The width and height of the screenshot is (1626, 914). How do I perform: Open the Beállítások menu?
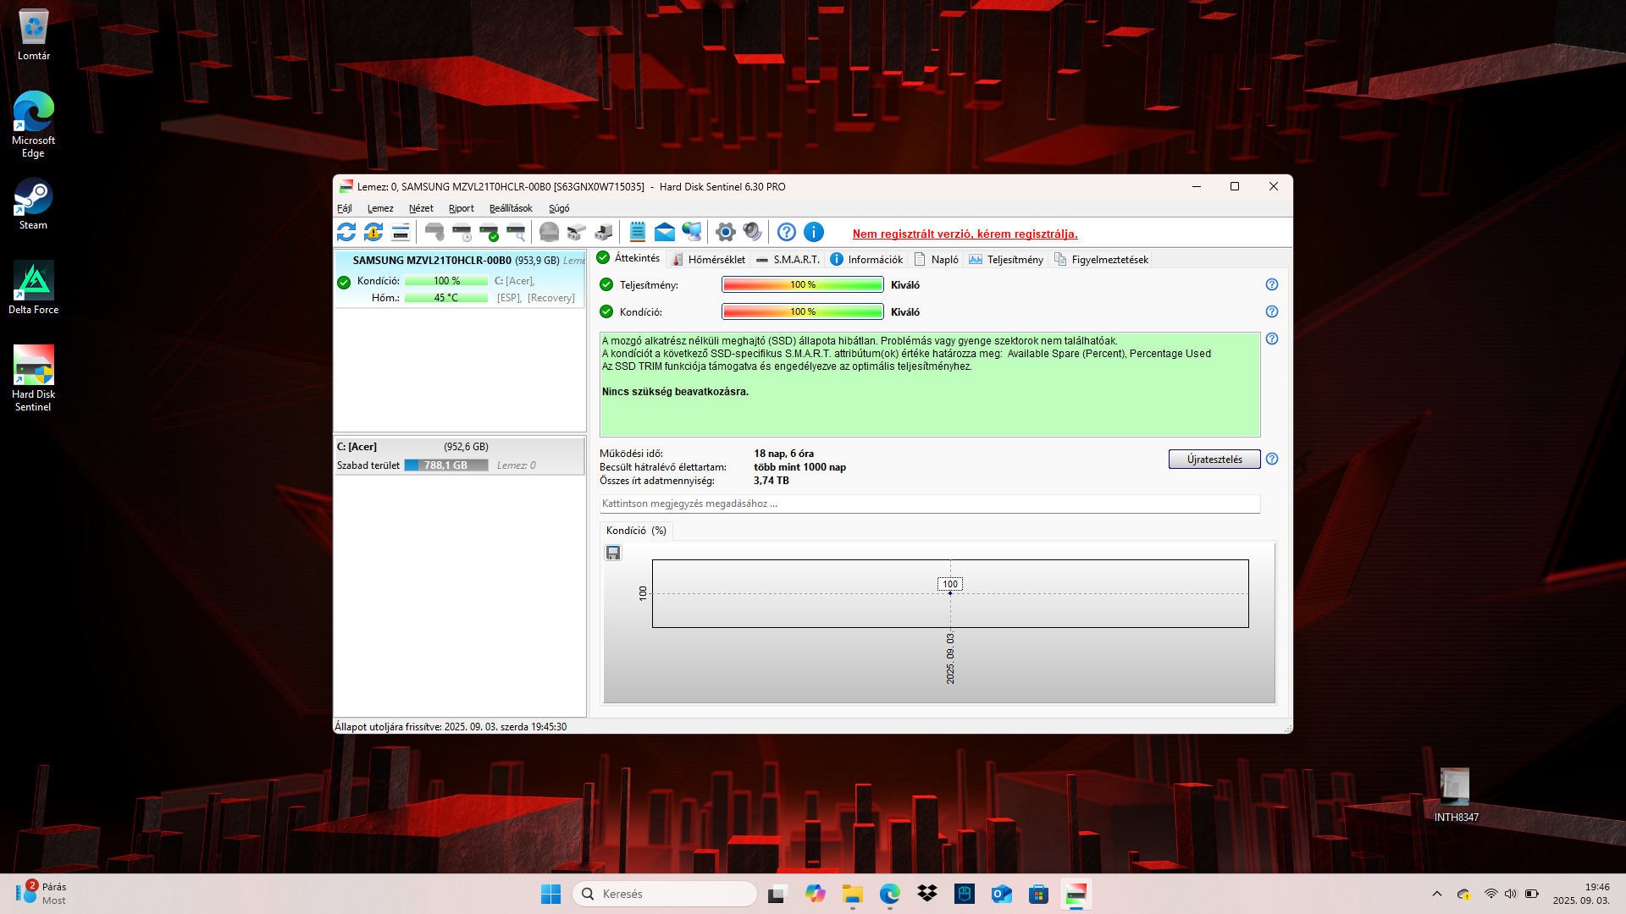(x=511, y=208)
